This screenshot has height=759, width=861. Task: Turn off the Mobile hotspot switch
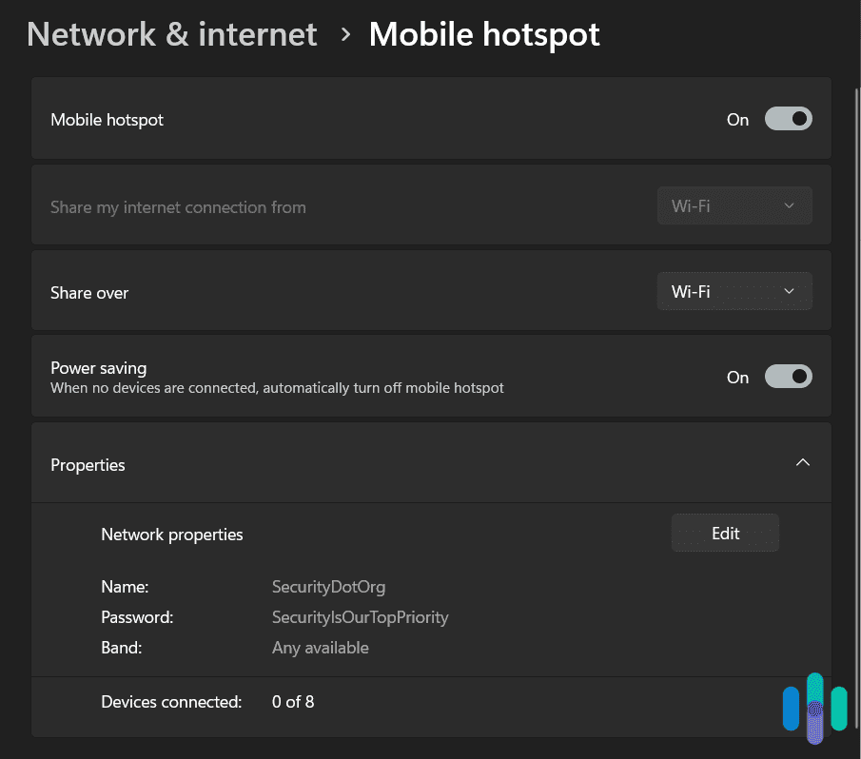[788, 118]
